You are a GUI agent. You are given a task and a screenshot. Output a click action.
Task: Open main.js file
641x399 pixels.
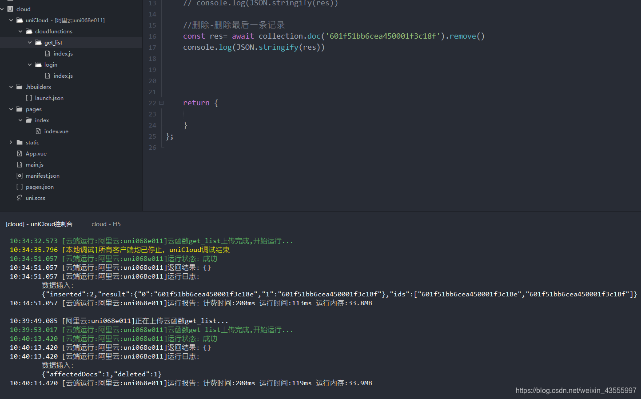pyautogui.click(x=35, y=164)
